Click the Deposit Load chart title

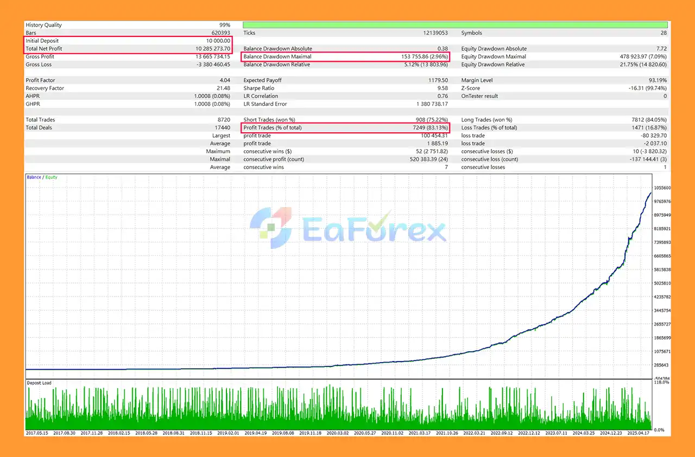39,383
